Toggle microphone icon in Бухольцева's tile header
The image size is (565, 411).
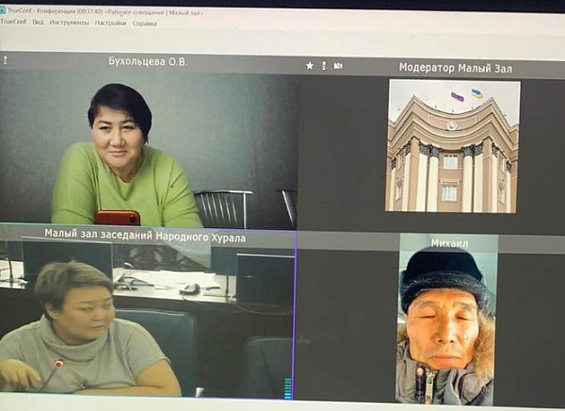[x=324, y=66]
